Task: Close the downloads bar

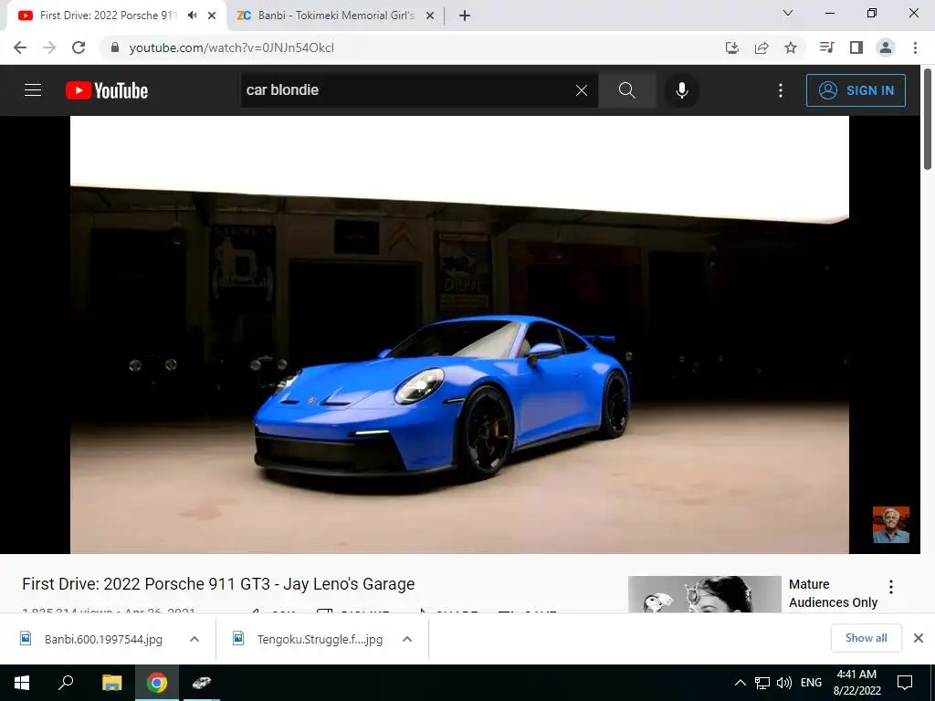Action: tap(919, 638)
